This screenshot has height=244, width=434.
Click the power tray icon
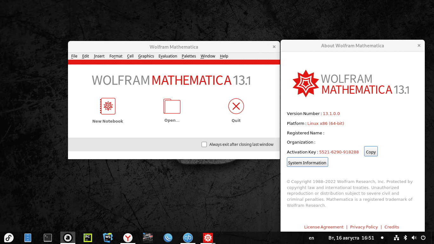(x=423, y=238)
